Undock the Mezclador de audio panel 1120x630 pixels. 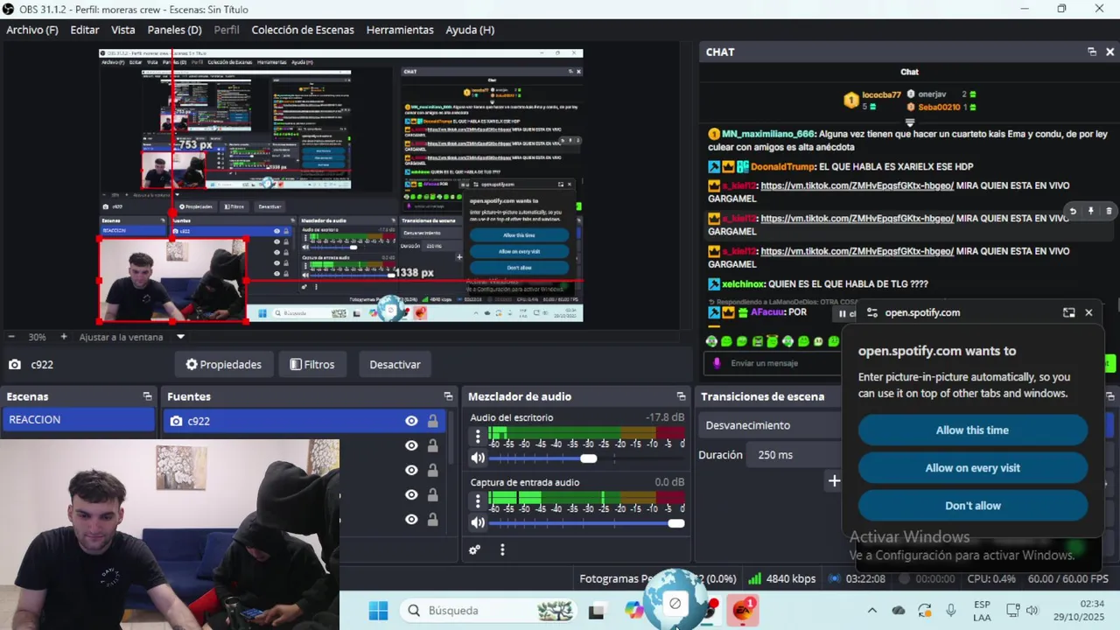(681, 396)
